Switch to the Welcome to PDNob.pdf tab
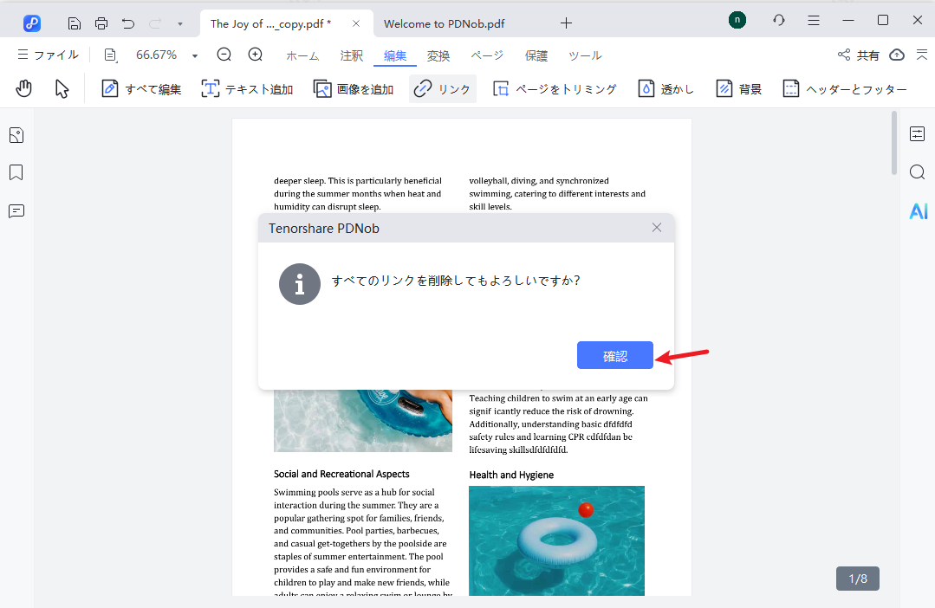 pos(443,23)
